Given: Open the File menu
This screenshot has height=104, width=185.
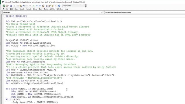Looking at the screenshot, I should 7,9.
